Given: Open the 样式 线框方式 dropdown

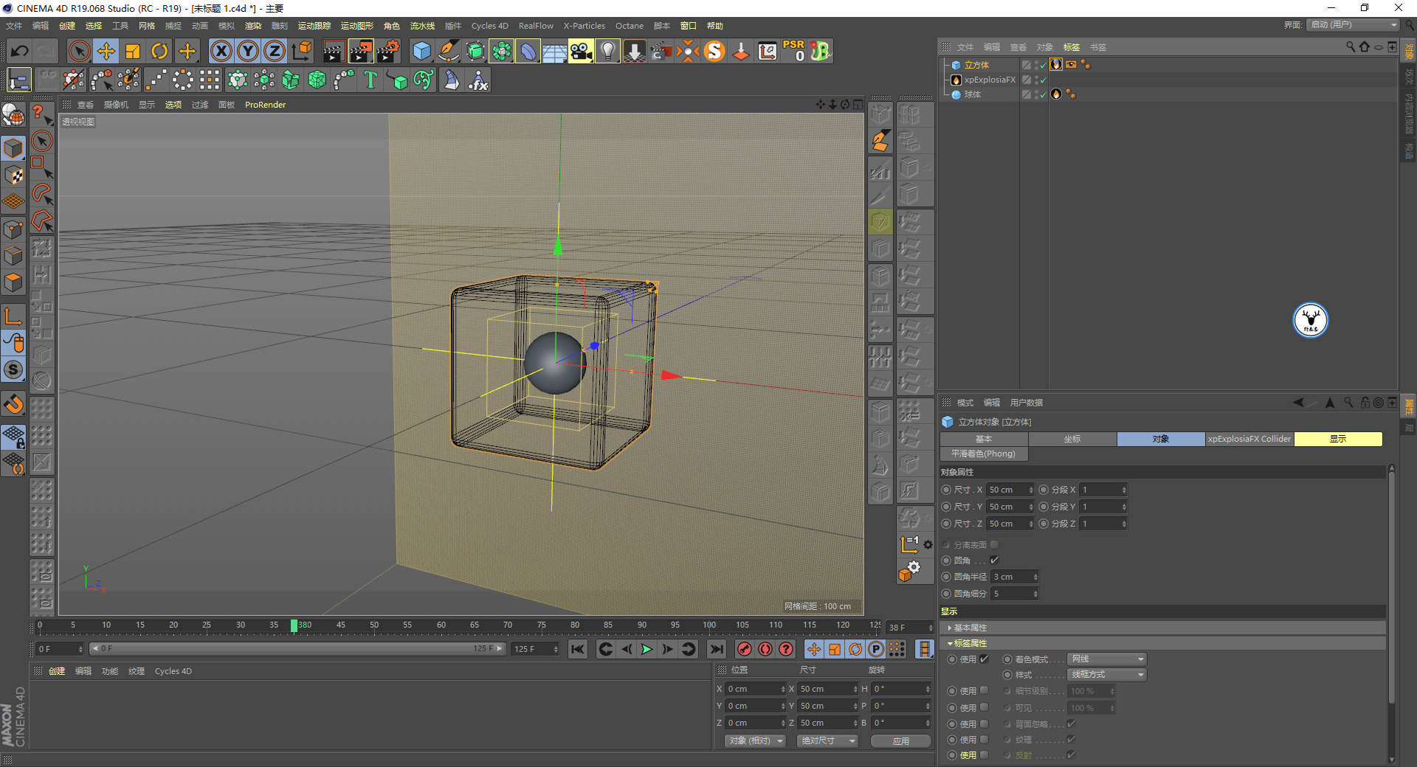Looking at the screenshot, I should coord(1107,675).
